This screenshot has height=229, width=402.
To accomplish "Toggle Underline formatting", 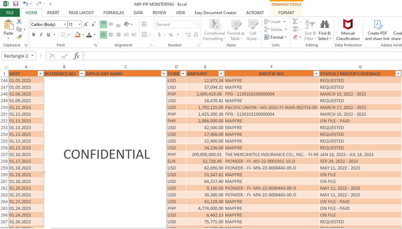I will pos(48,35).
